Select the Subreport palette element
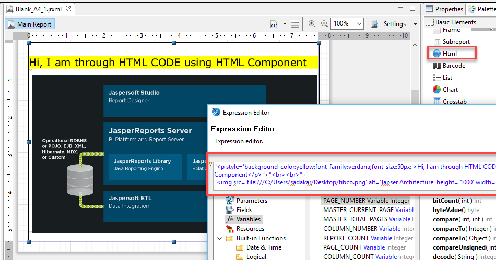 pyautogui.click(x=452, y=41)
